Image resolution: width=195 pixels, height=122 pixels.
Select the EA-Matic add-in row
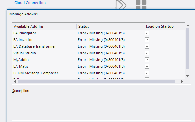click(x=98, y=66)
